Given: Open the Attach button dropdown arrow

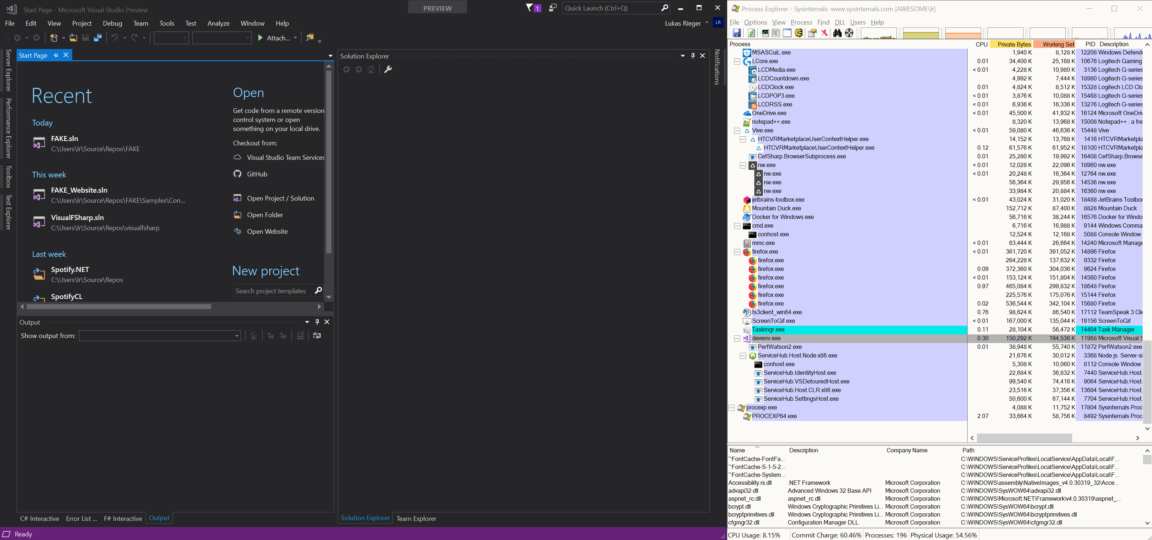Looking at the screenshot, I should tap(295, 38).
